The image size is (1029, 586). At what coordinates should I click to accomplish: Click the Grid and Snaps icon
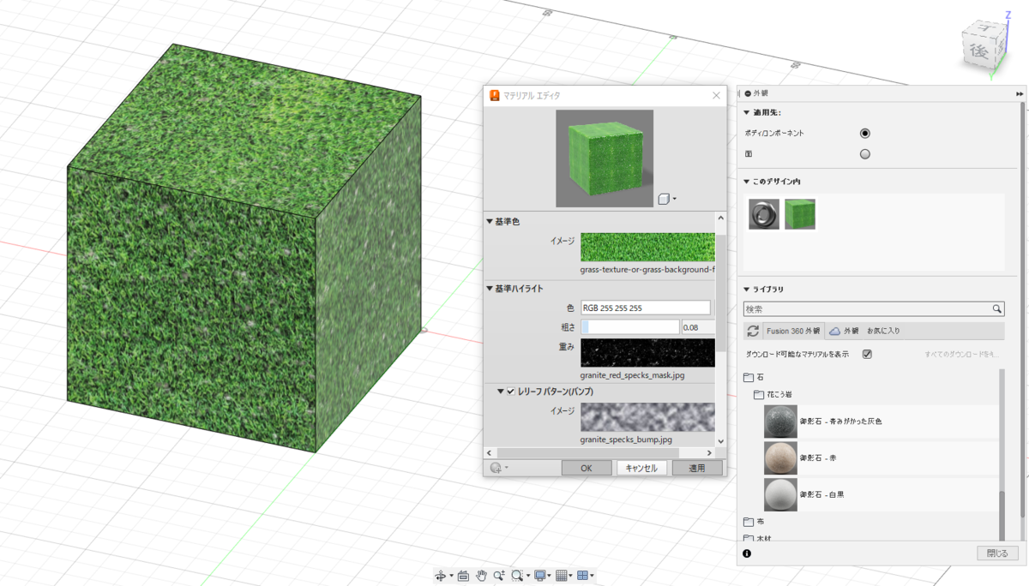click(x=563, y=576)
